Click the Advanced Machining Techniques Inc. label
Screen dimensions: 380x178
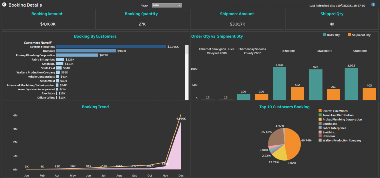(31, 85)
